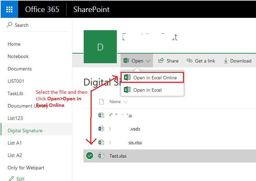This screenshot has width=256, height=181.
Task: Click Excel icon of the sis.xlsx file
Action: pyautogui.click(x=101, y=142)
